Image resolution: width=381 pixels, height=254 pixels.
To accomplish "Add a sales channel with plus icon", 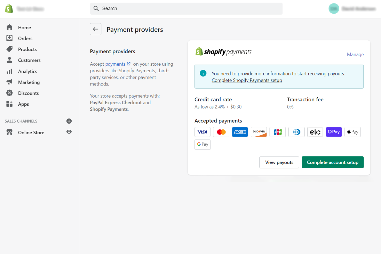I will pyautogui.click(x=69, y=121).
